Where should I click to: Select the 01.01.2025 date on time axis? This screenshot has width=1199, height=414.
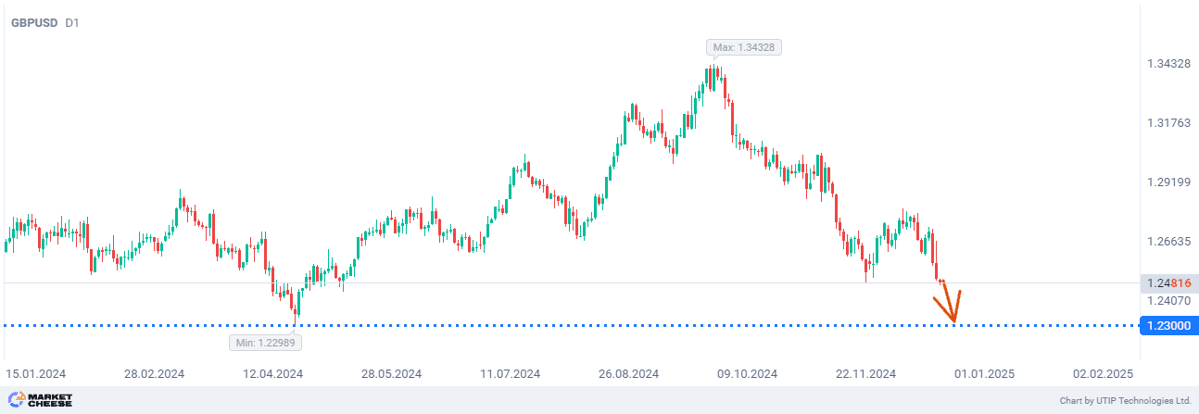985,374
